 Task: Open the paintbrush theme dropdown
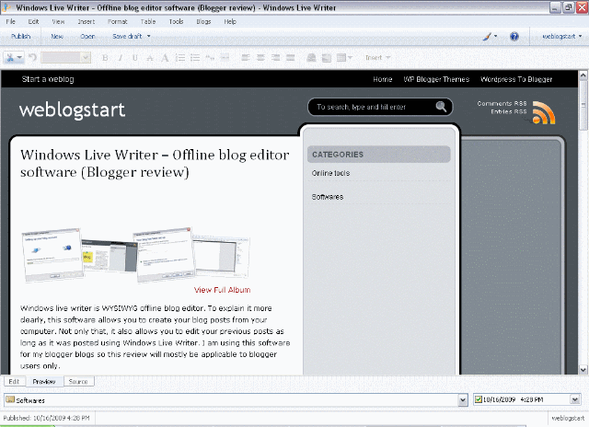click(x=490, y=37)
